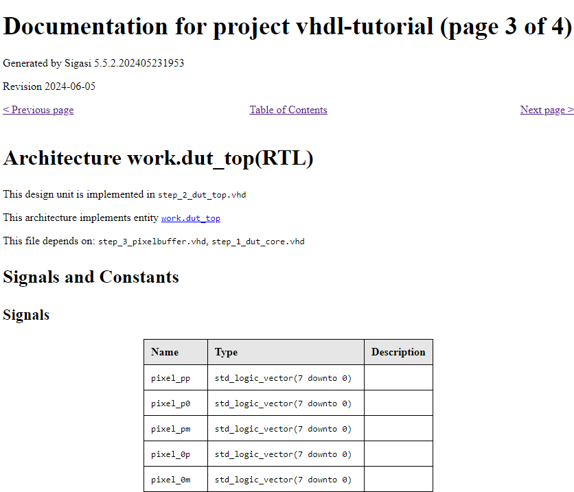Select the pixel_pm signal name cell
The image size is (574, 492).
[x=170, y=429]
